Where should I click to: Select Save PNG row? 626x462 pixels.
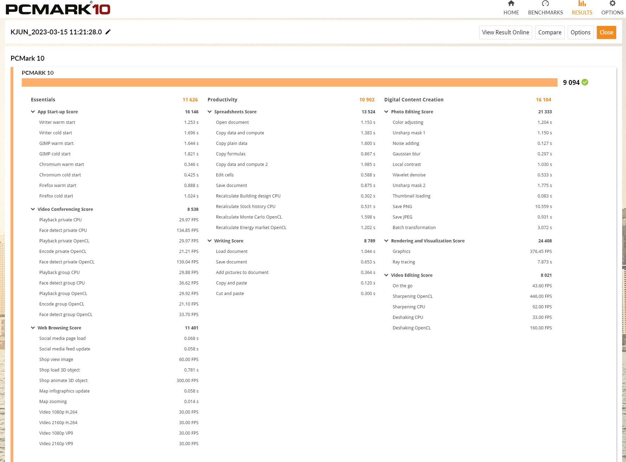(x=472, y=206)
